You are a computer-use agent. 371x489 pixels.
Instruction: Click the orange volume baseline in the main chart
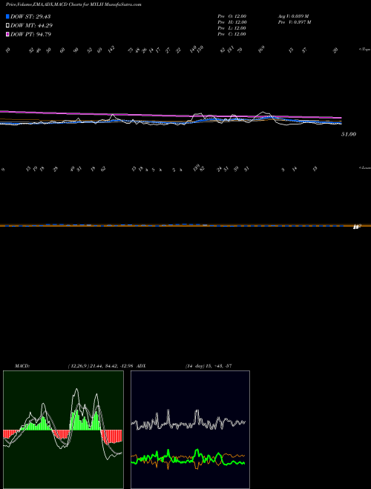click(x=185, y=226)
